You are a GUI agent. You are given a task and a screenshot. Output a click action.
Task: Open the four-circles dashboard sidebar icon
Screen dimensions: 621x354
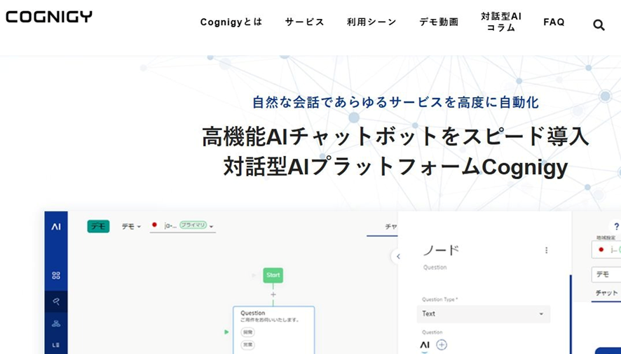pyautogui.click(x=56, y=276)
